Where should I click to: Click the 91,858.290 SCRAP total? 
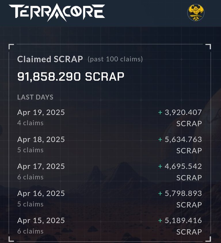[71, 76]
